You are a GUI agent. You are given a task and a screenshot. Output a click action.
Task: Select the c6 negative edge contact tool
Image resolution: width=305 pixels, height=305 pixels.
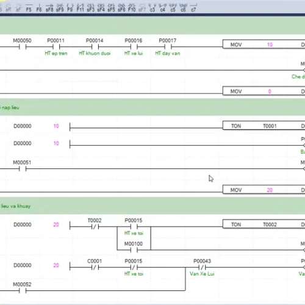coord(183,7)
